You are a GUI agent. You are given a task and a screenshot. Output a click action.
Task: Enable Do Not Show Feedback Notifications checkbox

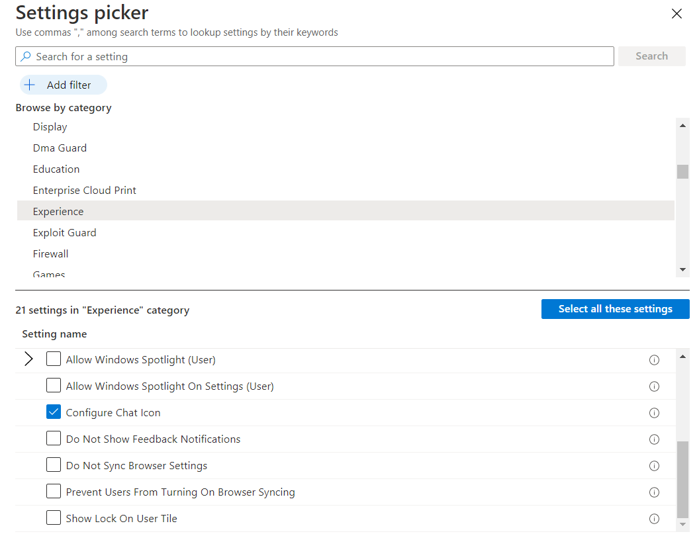click(x=54, y=439)
